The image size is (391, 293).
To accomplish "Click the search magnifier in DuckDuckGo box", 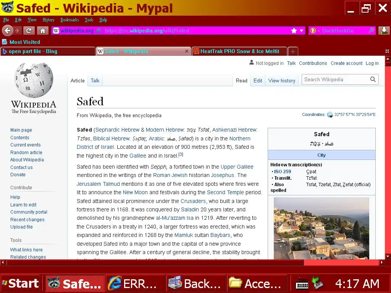I will 371,31.
